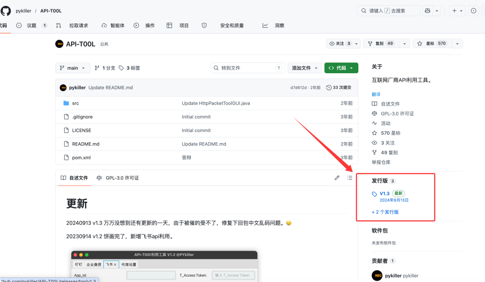This screenshot has height=282, width=485.
Task: Click the 关注 watch button
Action: pos(340,44)
